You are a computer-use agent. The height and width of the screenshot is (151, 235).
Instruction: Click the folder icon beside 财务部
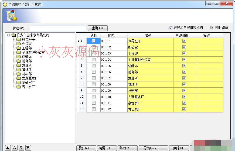18,61
